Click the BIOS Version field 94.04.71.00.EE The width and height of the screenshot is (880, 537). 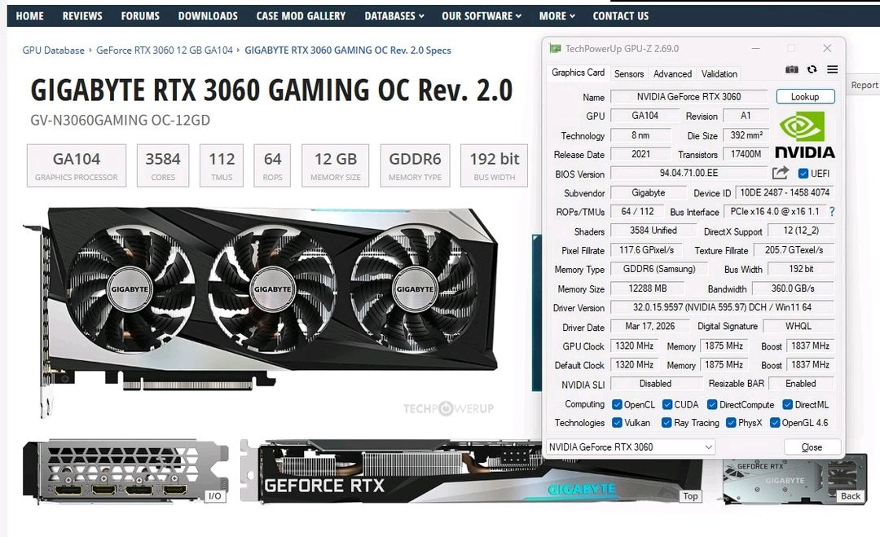coord(689,173)
